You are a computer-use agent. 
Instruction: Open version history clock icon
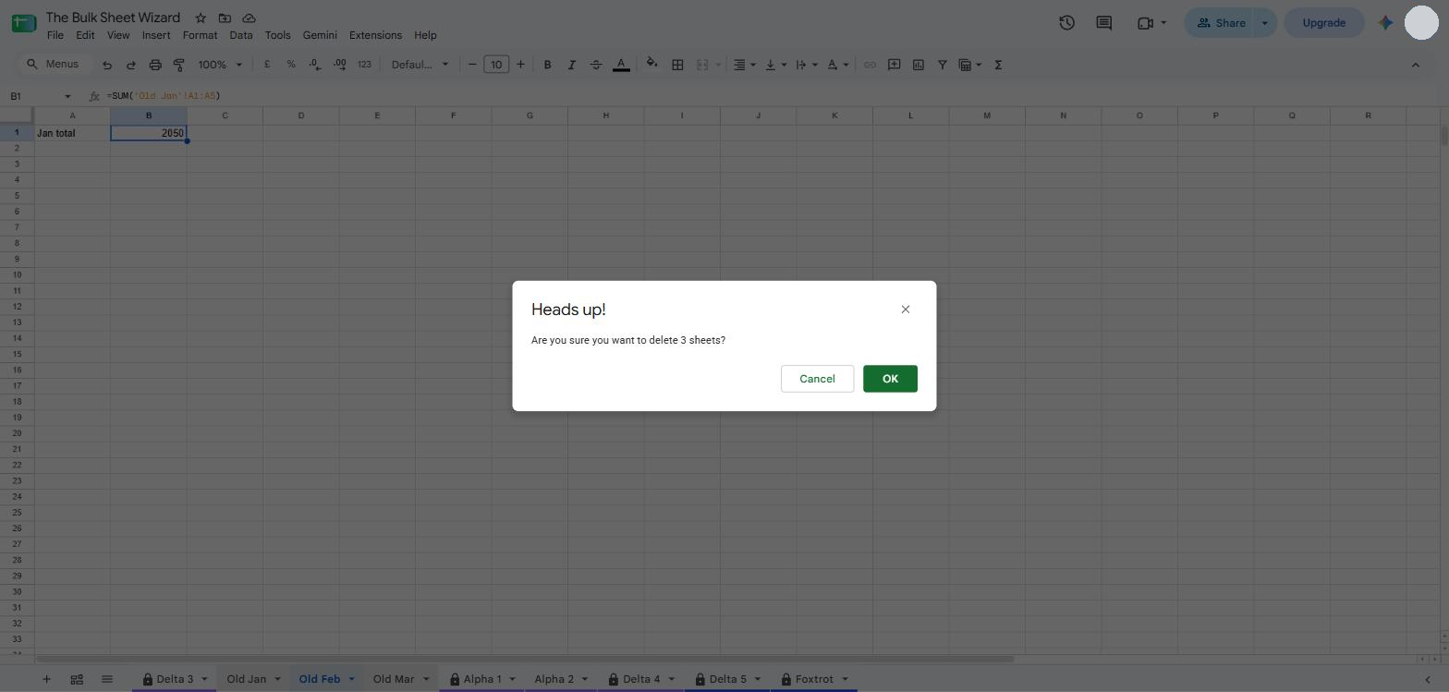pos(1066,23)
